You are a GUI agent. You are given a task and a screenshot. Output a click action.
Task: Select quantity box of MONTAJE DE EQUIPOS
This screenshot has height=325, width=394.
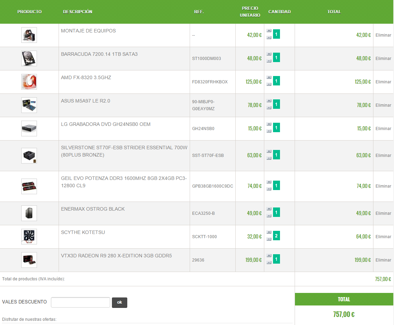[276, 34]
